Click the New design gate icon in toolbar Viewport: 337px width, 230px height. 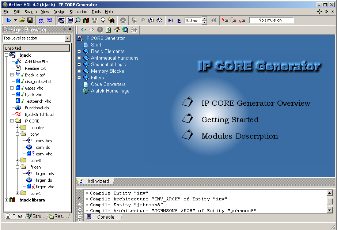click(9, 20)
